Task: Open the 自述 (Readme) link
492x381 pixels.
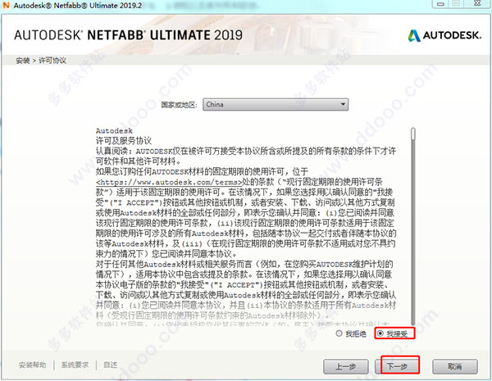Action: (111, 365)
